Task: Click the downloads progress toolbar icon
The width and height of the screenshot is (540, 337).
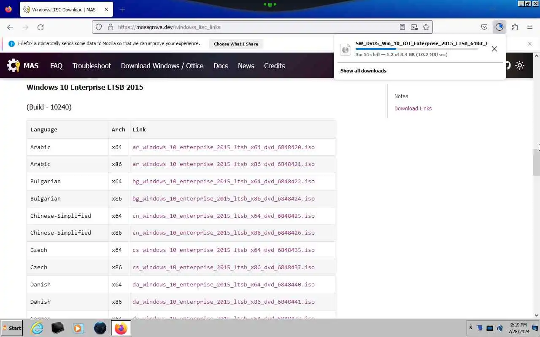Action: click(499, 27)
